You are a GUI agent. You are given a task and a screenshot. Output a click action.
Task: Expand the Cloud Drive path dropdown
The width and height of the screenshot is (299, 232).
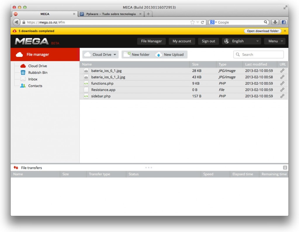[x=100, y=55]
